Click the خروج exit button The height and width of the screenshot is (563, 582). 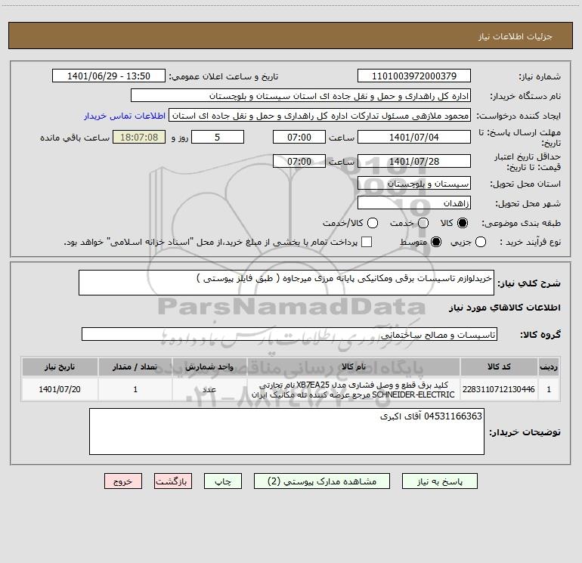coord(123,481)
